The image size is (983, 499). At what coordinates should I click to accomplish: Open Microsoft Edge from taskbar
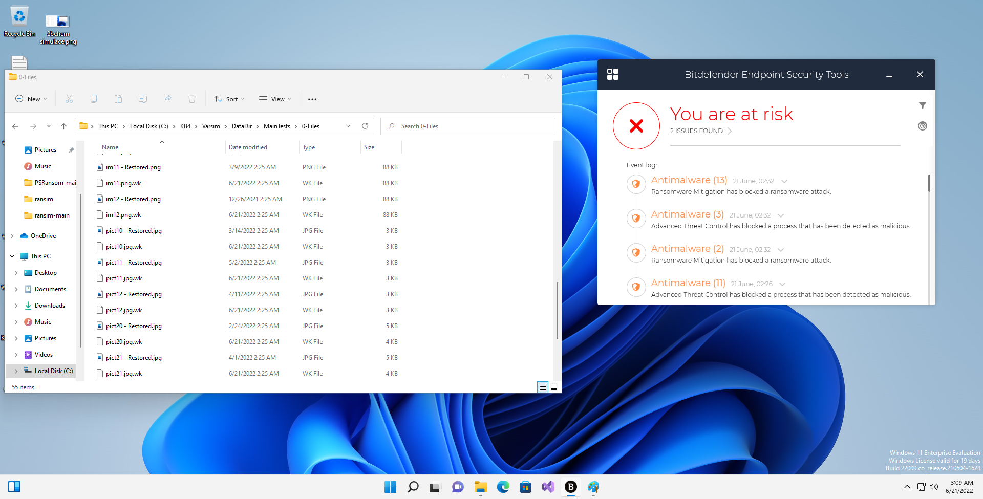(503, 487)
